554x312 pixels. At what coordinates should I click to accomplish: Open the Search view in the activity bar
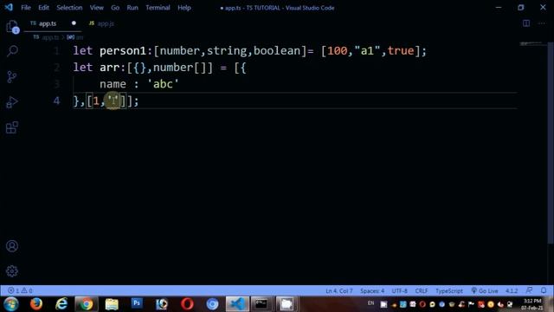click(12, 51)
